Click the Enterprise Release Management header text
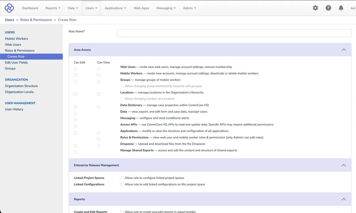 click(96, 165)
